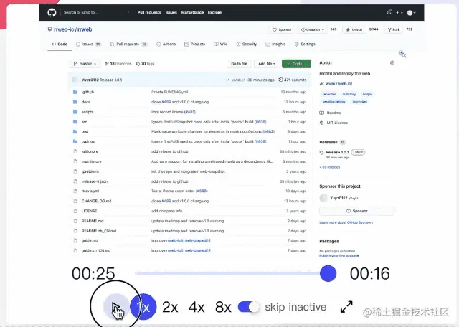Switch to the Projects tab
This screenshot has width=459, height=327.
click(x=194, y=44)
